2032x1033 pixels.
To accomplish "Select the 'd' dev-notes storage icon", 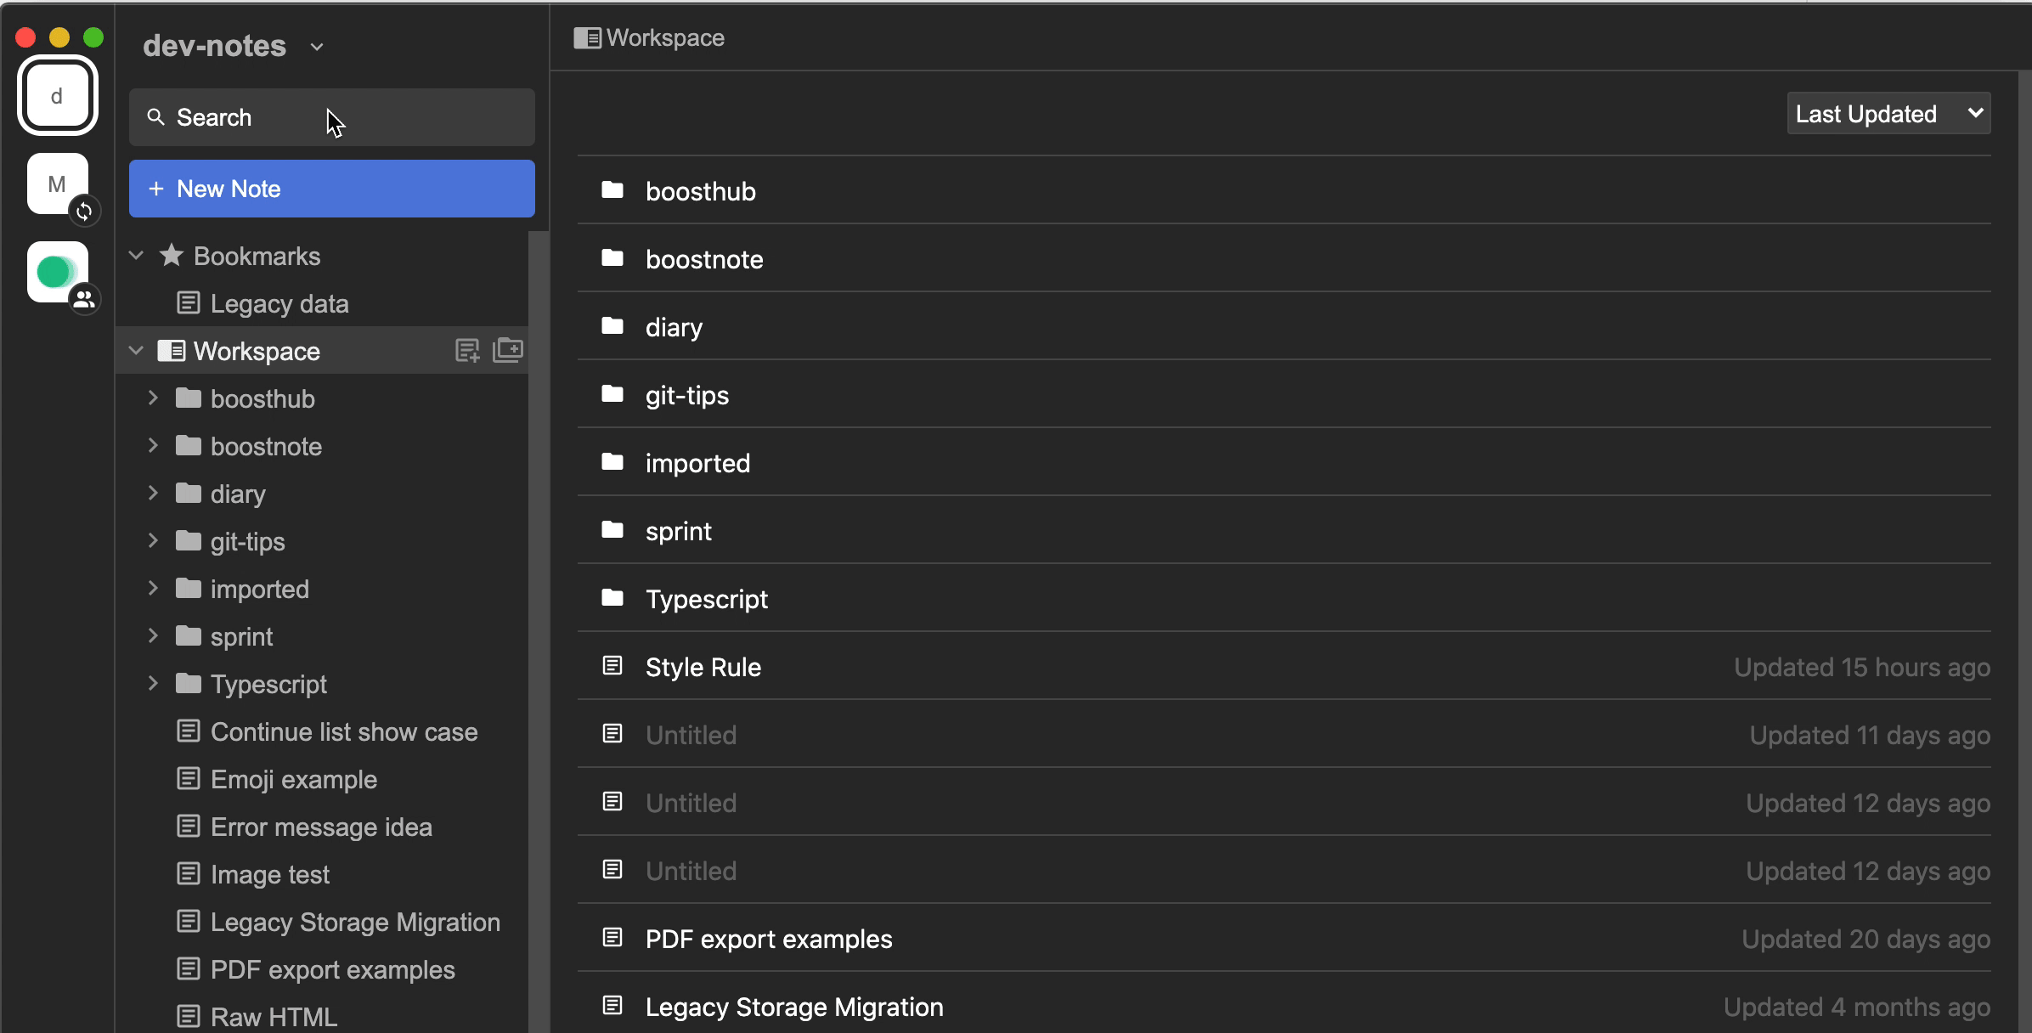I will tap(57, 95).
